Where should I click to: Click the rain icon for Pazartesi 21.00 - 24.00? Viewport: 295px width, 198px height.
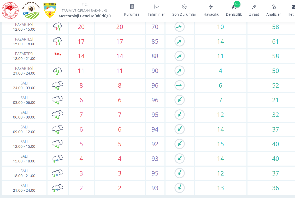[x=57, y=71]
